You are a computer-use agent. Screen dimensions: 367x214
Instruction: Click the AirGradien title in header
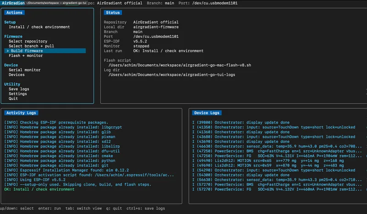(13, 3)
